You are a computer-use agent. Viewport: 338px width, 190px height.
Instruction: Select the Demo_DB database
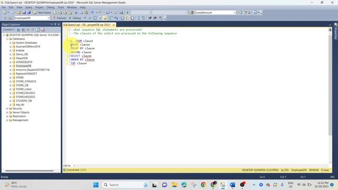[22, 54]
